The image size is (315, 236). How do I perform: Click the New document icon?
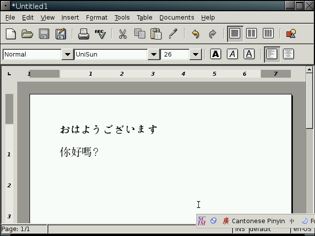(11, 34)
